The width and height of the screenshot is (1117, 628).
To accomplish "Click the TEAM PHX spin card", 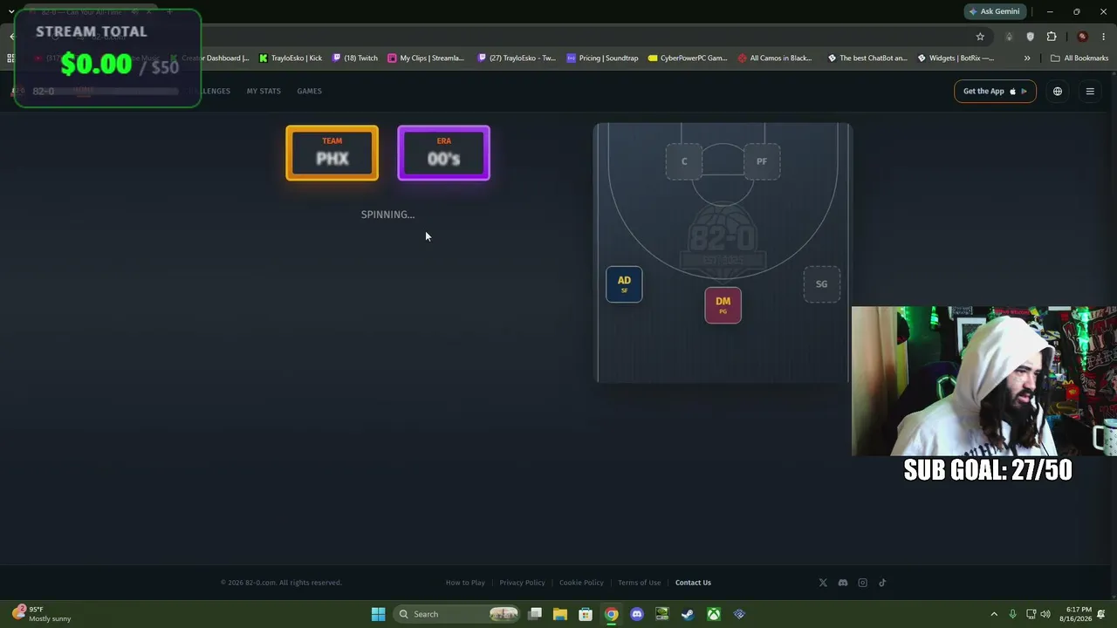I will tap(332, 154).
